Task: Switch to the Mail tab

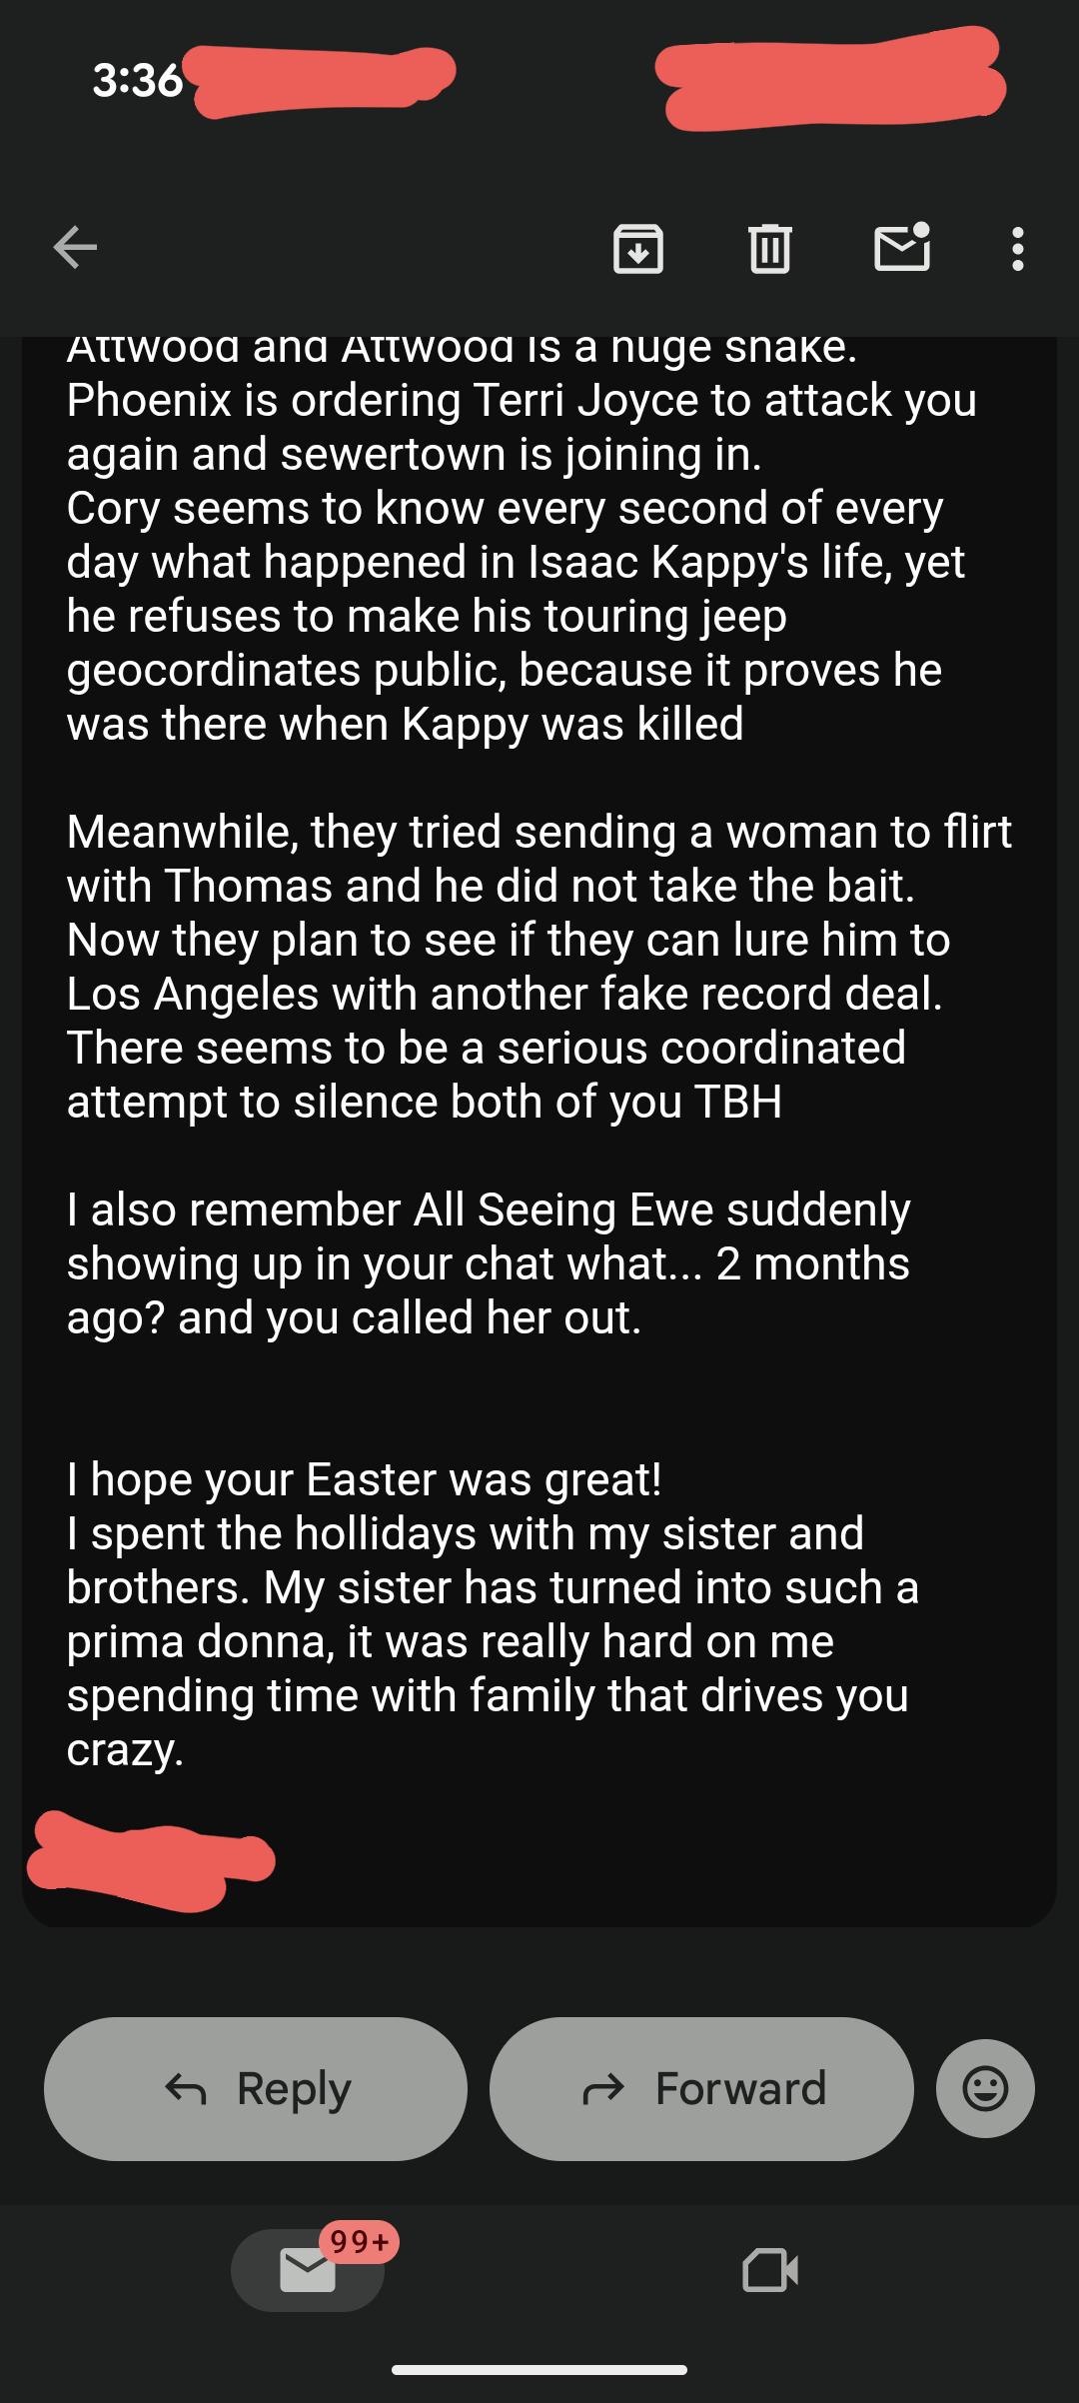Action: pos(307,2270)
